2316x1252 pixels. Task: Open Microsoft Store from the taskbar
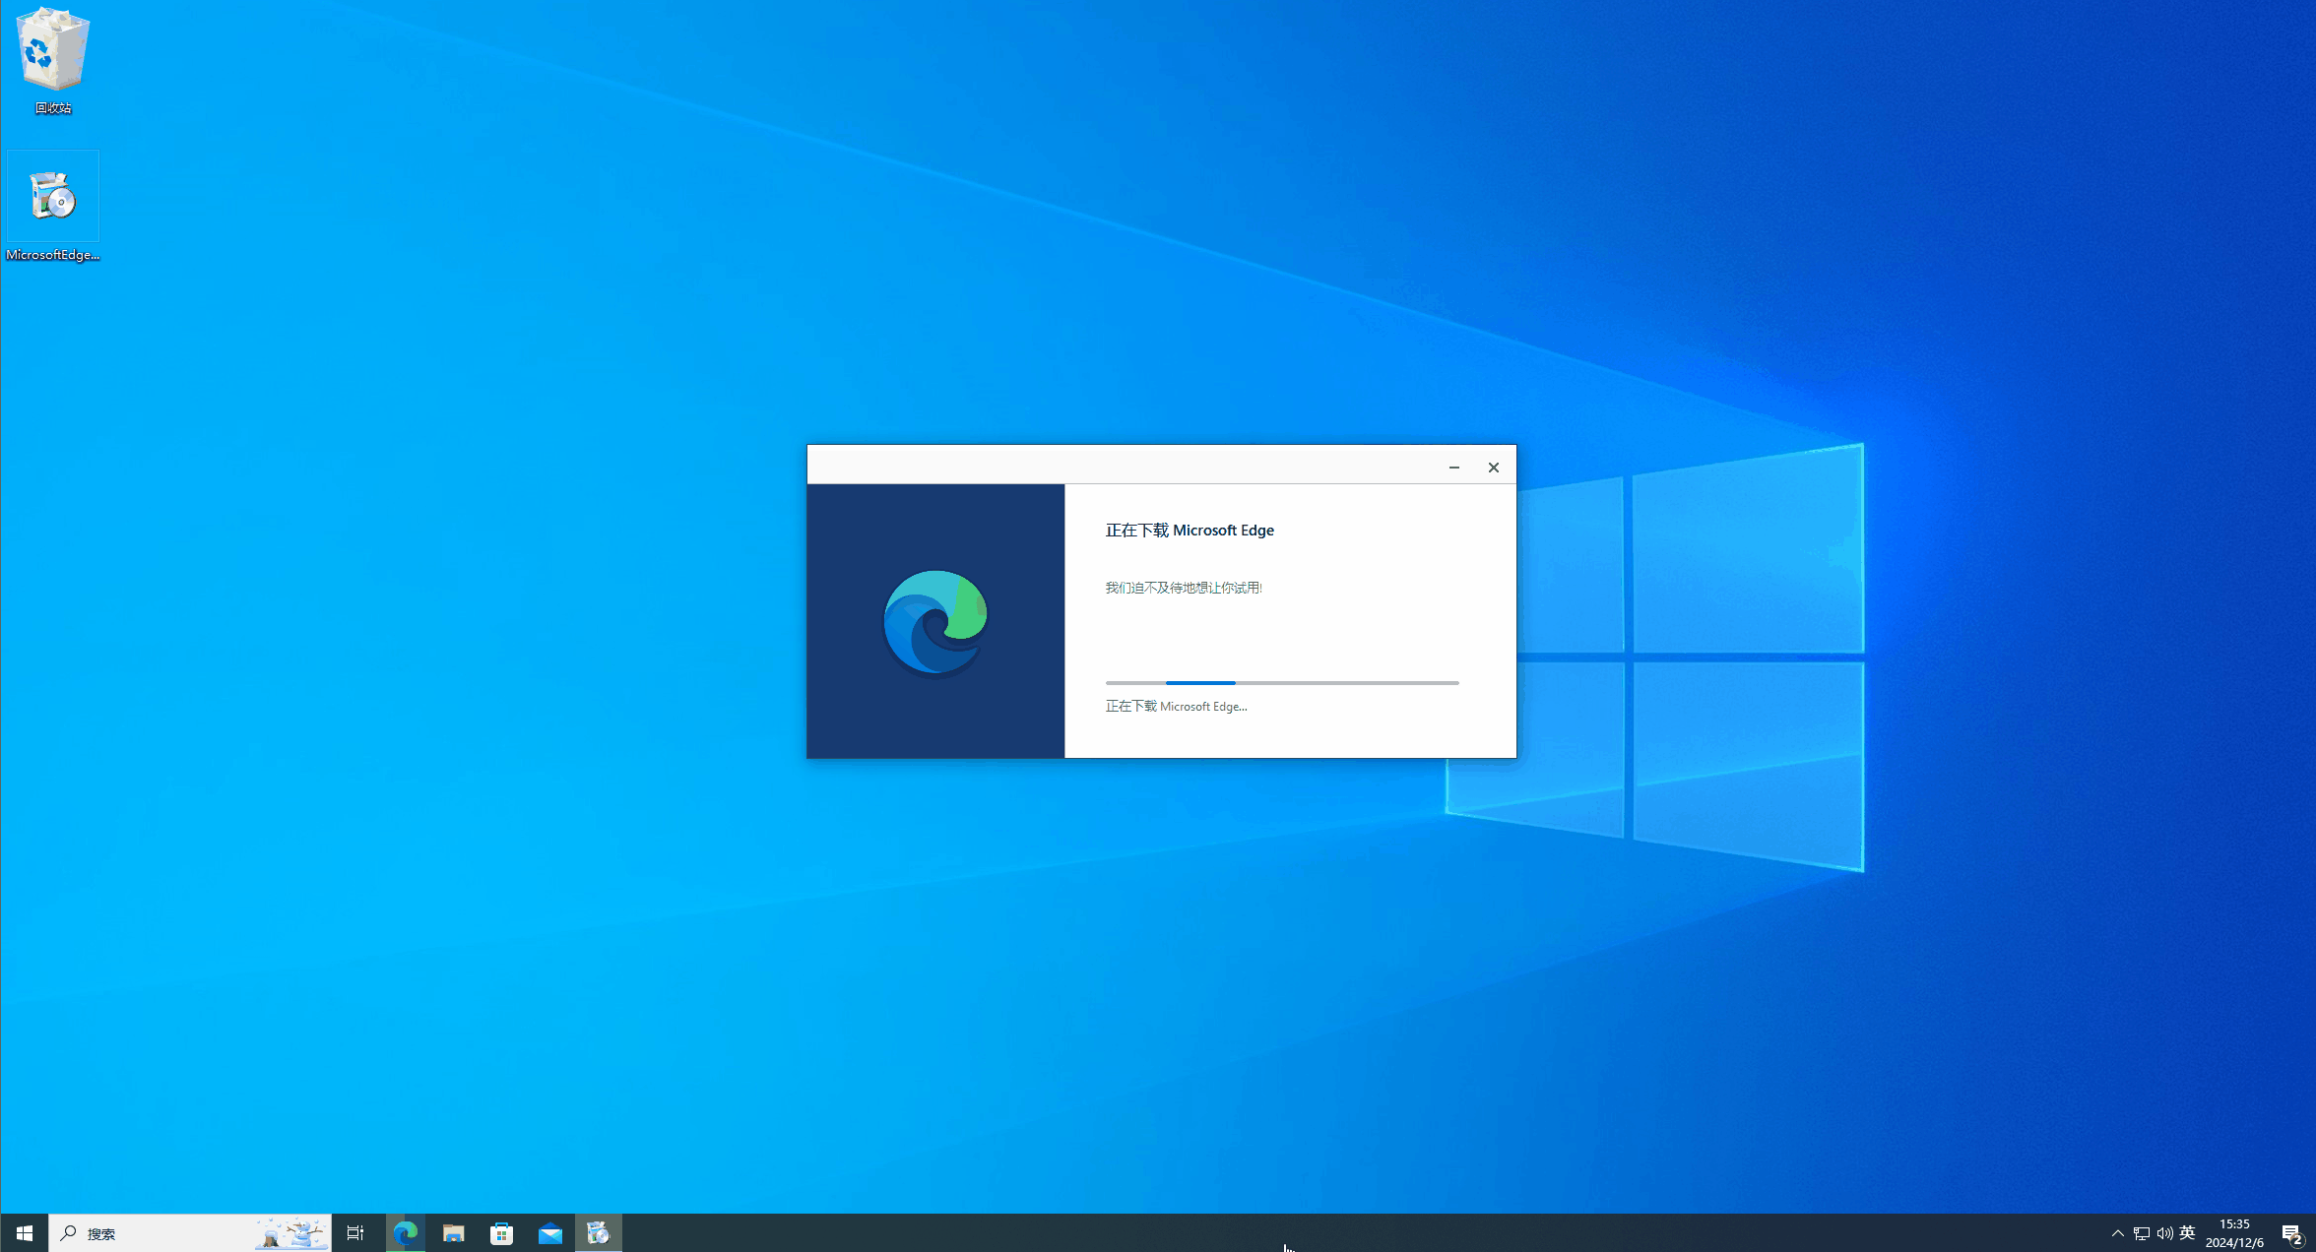pos(502,1233)
